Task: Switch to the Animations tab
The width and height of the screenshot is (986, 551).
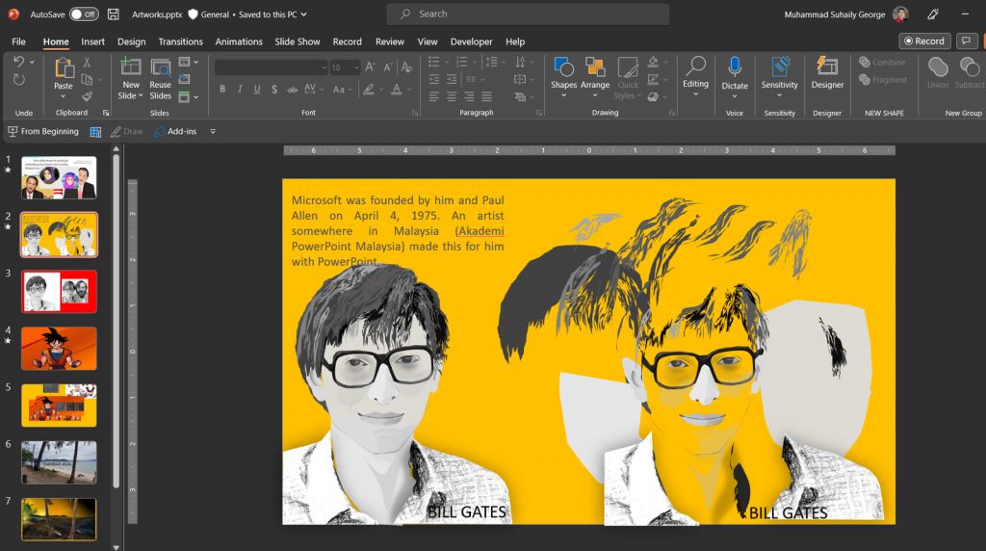Action: click(x=239, y=41)
